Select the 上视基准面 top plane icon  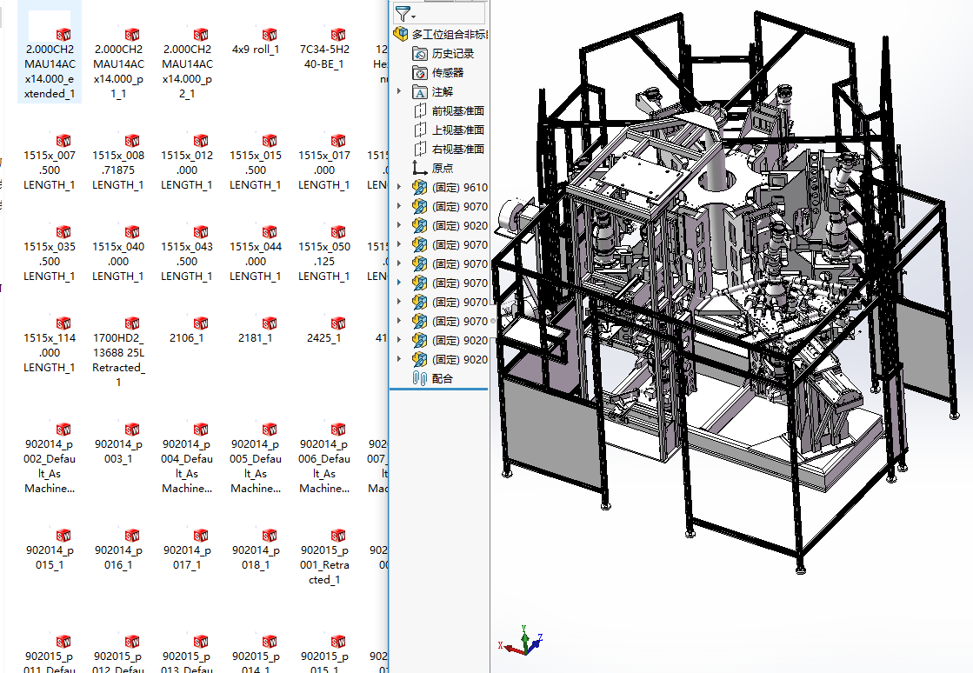420,130
